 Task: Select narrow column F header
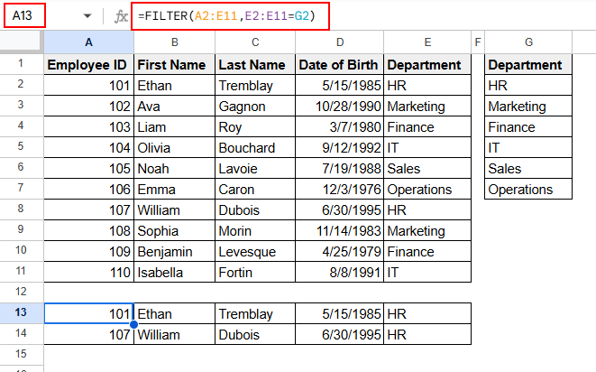(478, 42)
